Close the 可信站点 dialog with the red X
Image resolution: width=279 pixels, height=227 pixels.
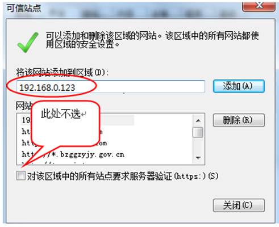tap(259, 7)
